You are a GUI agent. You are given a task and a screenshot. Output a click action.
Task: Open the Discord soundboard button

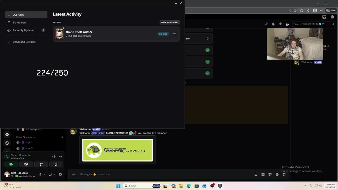[x=56, y=164]
